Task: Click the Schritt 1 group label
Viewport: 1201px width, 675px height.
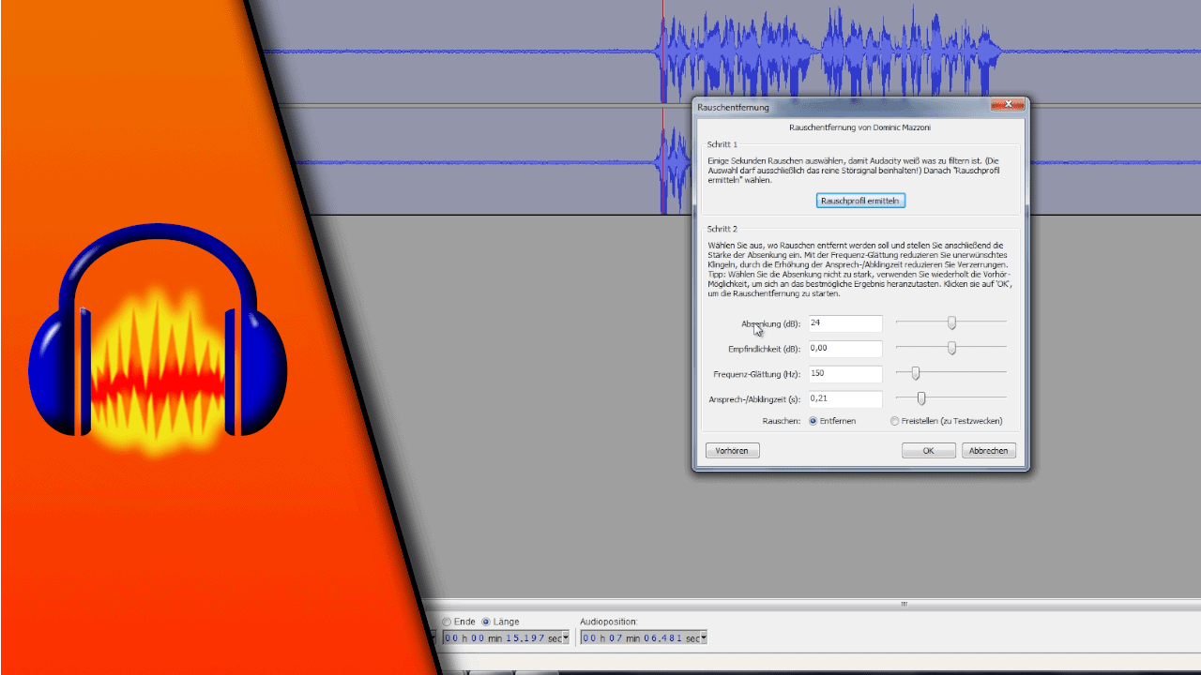Action: pos(722,144)
